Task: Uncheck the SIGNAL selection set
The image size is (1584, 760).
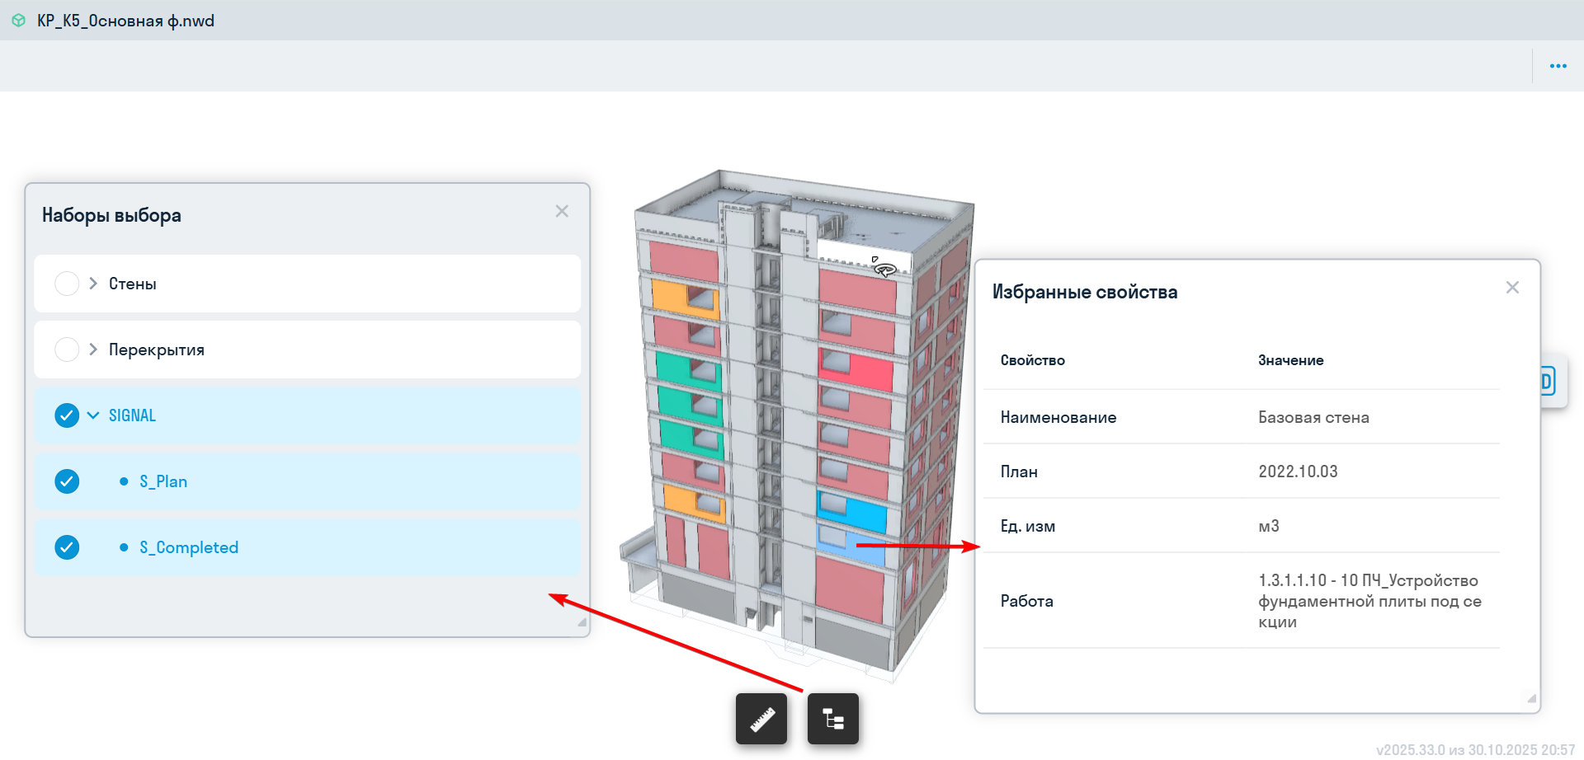Action: [67, 415]
